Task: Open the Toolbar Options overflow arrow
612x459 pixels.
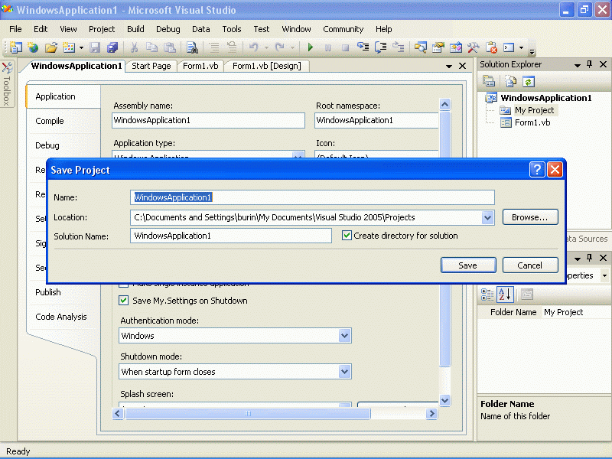Action: coord(532,51)
